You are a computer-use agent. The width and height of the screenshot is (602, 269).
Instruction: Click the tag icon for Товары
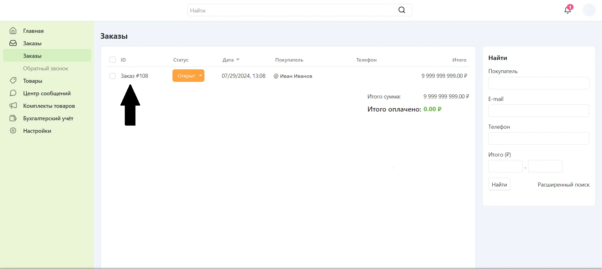13,81
